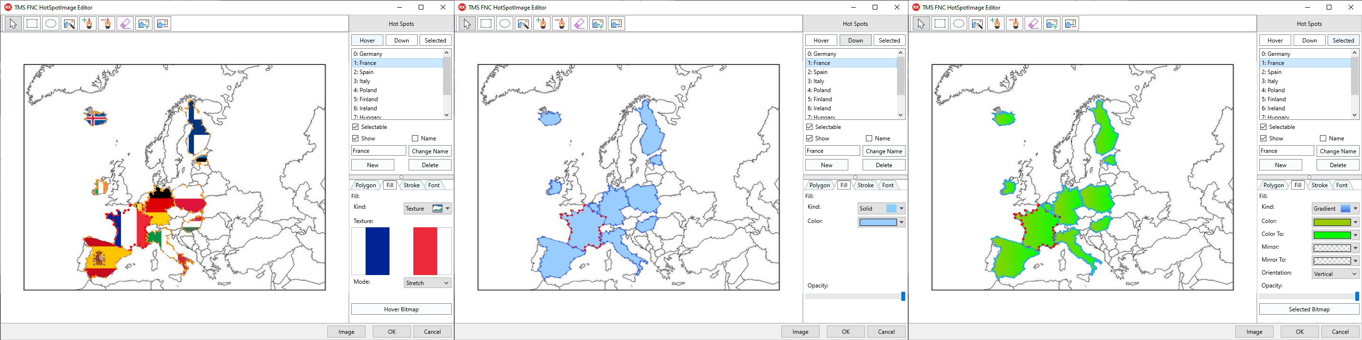Screen dimensions: 1362x340
Task: Click Image button at bottom of left window
Action: point(346,332)
